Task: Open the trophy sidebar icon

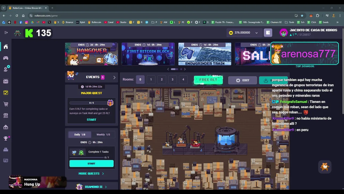Action: 6,138
